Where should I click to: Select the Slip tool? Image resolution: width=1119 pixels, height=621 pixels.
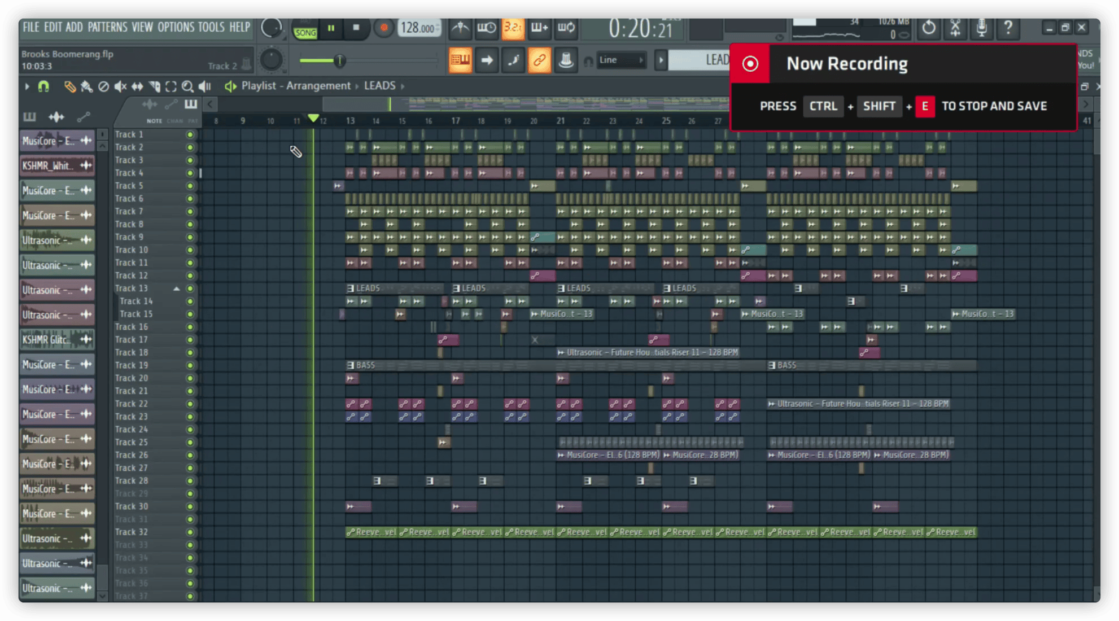[x=137, y=86]
